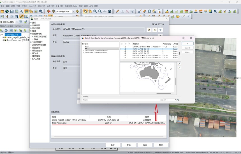Image resolution: width=241 pixels, height=154 pixels.
Task: Open the GPS menu
Action: 91,6
